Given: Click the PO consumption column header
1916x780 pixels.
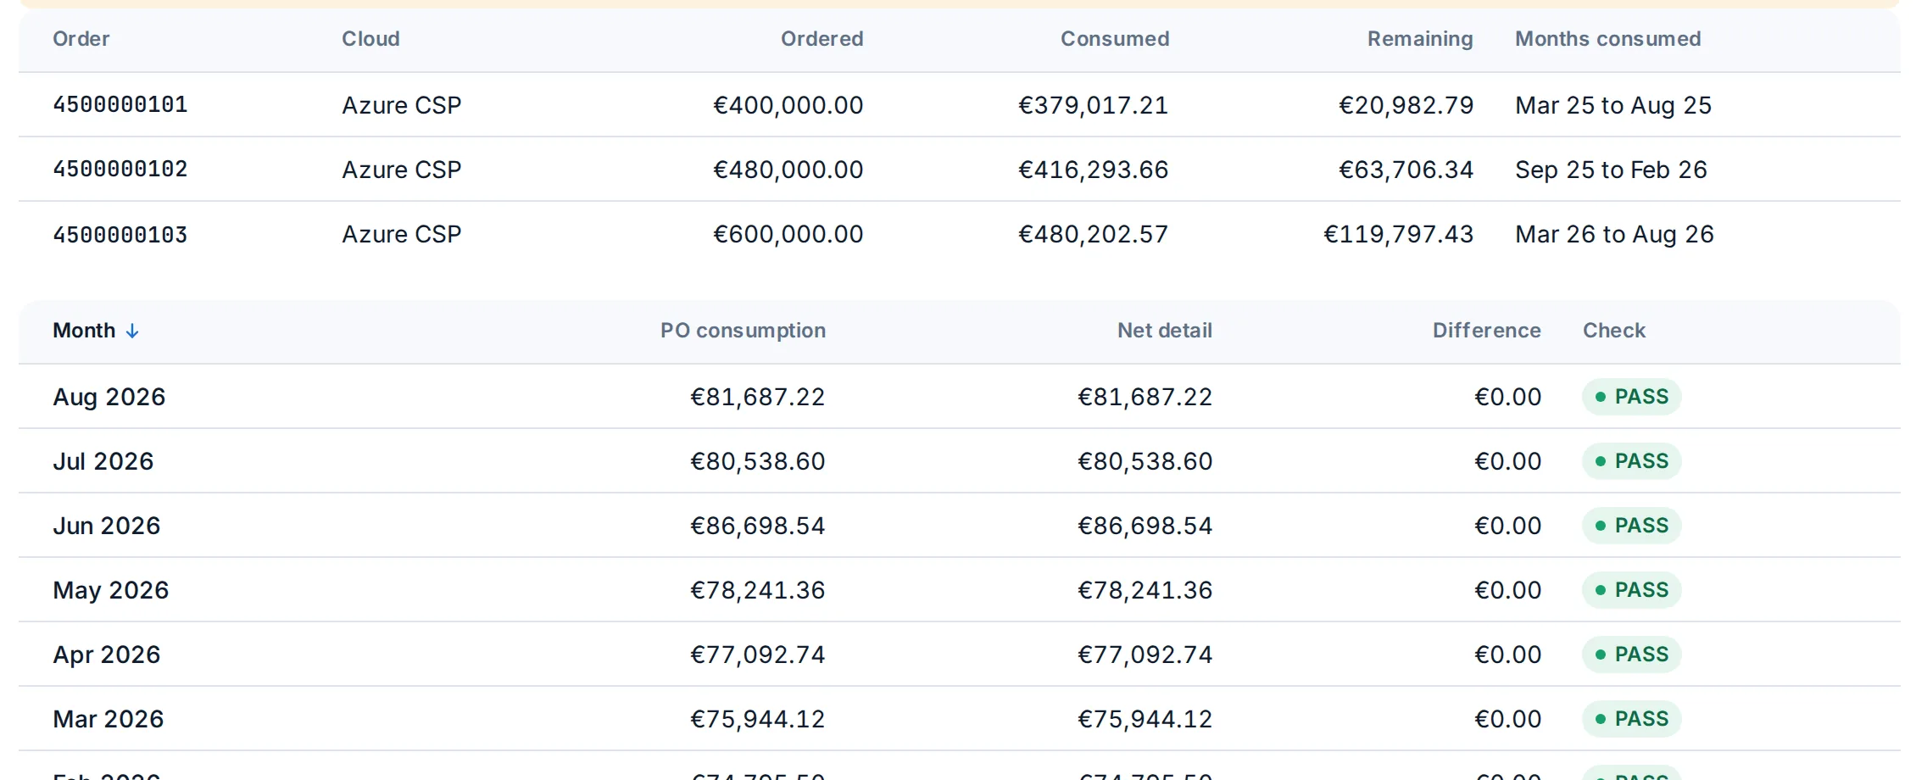Looking at the screenshot, I should click(743, 331).
